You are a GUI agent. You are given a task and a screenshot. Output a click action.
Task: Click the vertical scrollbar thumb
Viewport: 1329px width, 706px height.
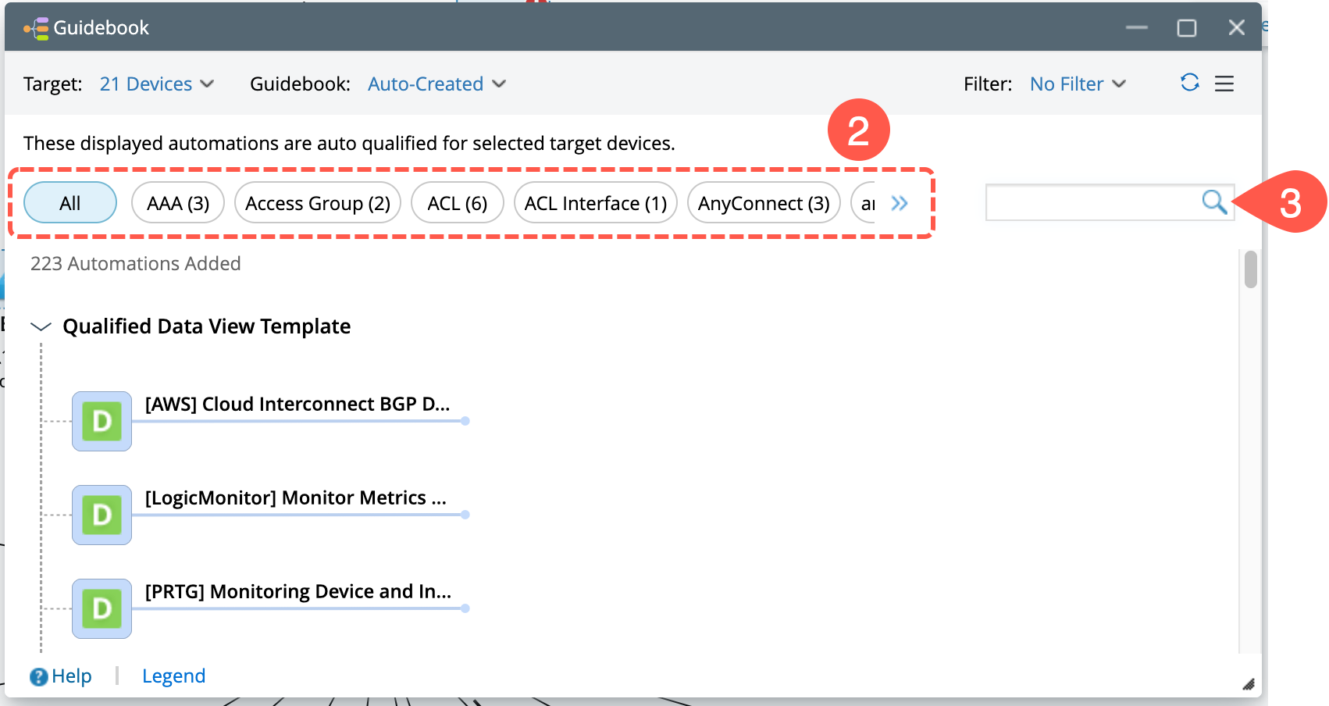[1250, 269]
